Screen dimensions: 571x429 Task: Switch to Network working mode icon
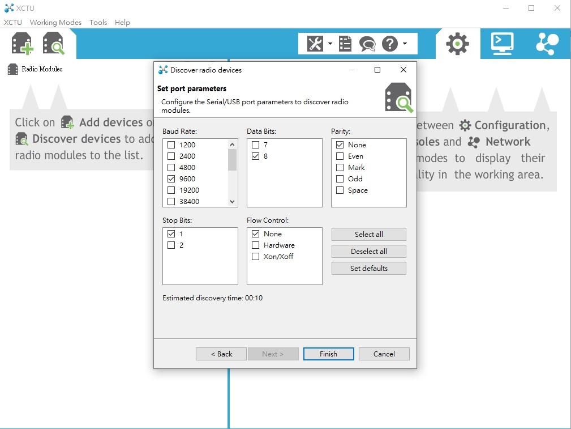pos(547,44)
